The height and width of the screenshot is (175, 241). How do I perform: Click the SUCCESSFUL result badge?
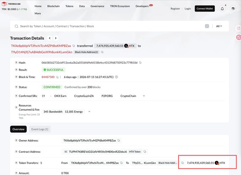[54, 70]
